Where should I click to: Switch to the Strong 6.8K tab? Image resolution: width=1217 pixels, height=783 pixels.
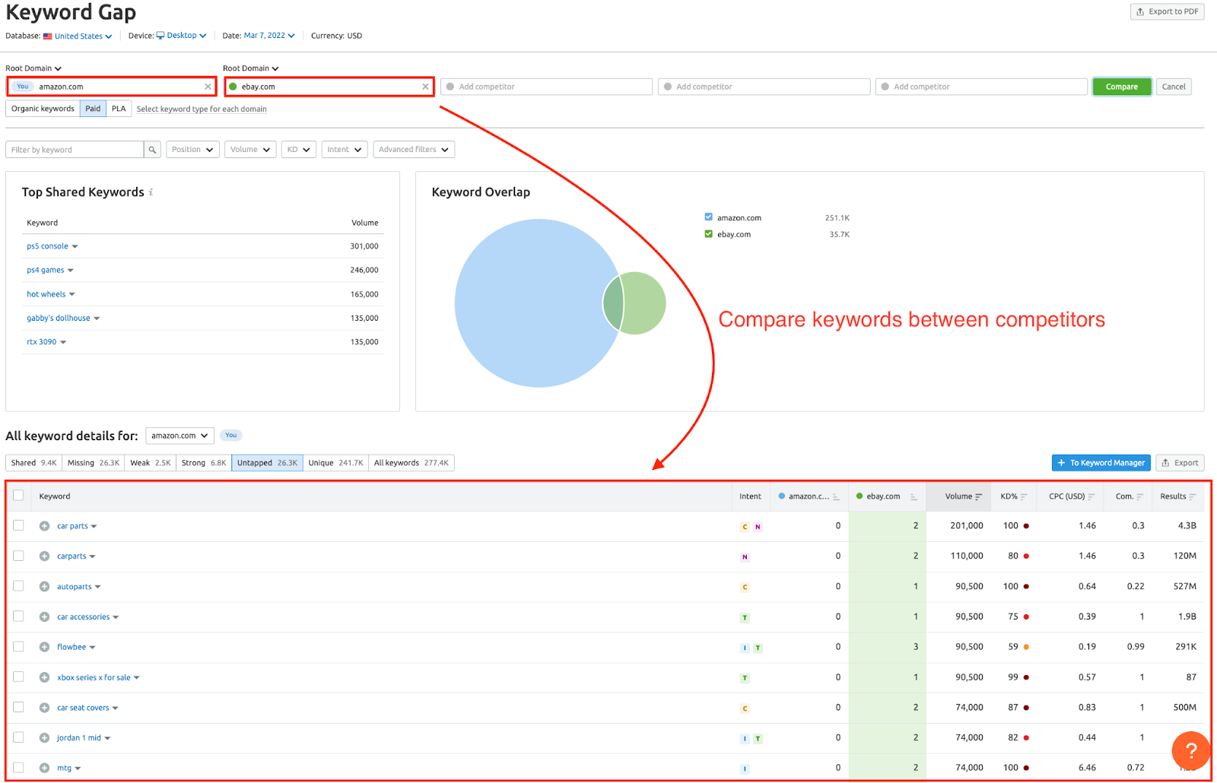(x=204, y=463)
